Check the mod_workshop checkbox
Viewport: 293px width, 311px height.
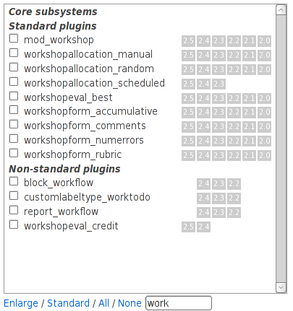pyautogui.click(x=14, y=38)
